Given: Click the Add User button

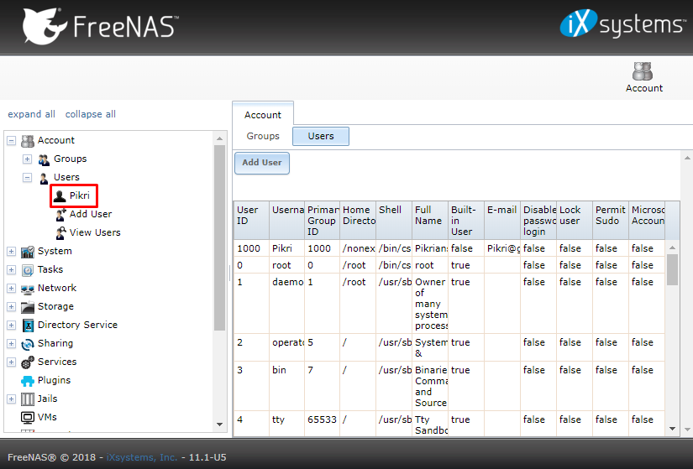Looking at the screenshot, I should (x=262, y=163).
